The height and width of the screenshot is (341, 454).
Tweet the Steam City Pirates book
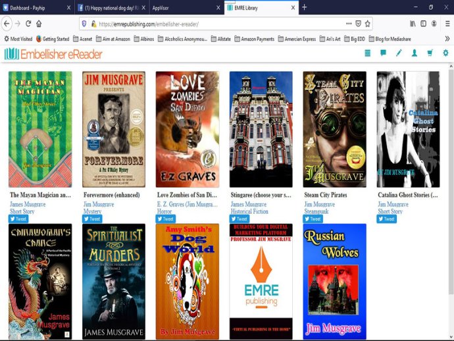point(313,219)
